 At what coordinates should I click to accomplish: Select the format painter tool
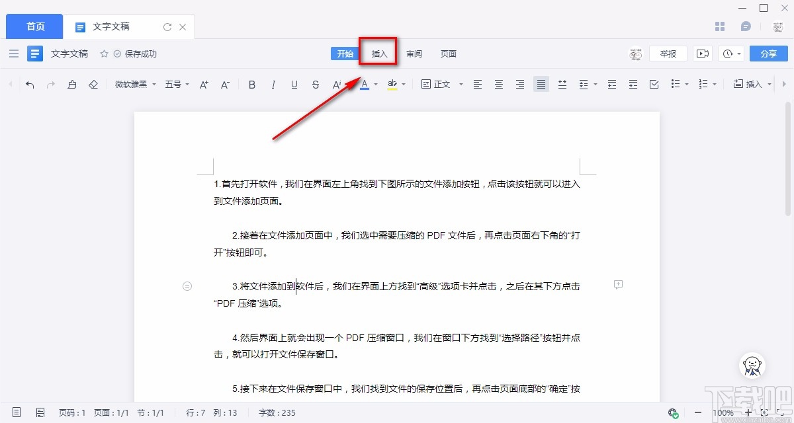(72, 84)
